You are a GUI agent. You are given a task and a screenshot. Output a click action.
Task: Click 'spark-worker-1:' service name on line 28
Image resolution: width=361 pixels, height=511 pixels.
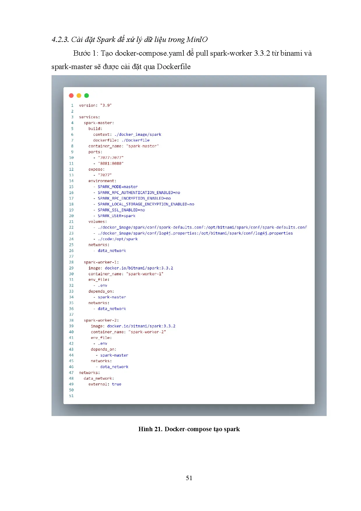click(x=101, y=262)
